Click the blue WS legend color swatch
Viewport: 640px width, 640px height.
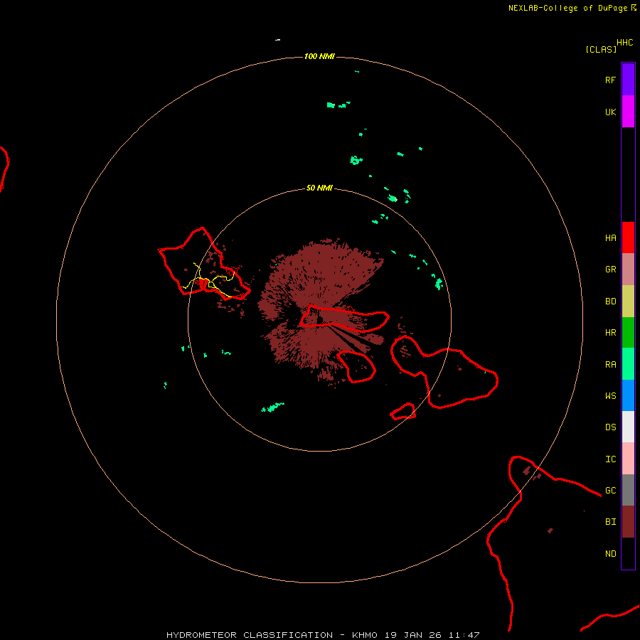628,395
